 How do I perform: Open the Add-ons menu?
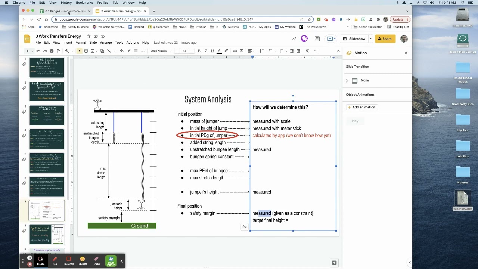click(x=133, y=43)
